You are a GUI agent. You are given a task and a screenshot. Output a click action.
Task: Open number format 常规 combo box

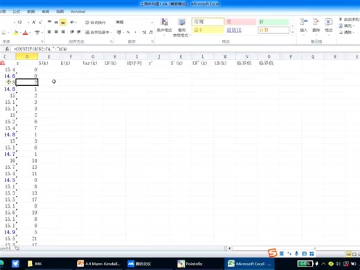[x=134, y=22]
